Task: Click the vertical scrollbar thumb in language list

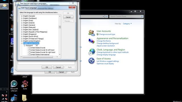Action: [x=60, y=27]
